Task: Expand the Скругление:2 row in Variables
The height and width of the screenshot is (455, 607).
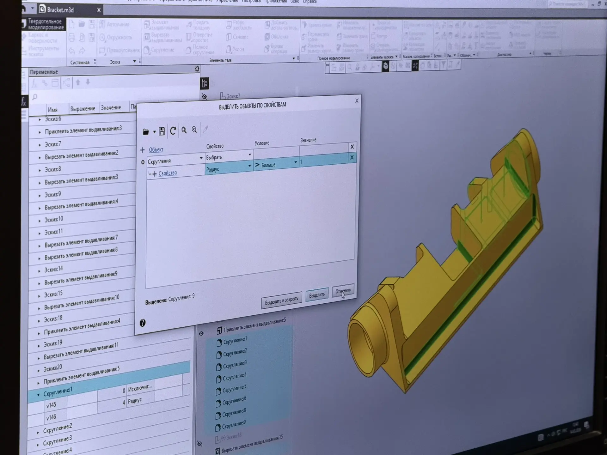Action: 38,432
